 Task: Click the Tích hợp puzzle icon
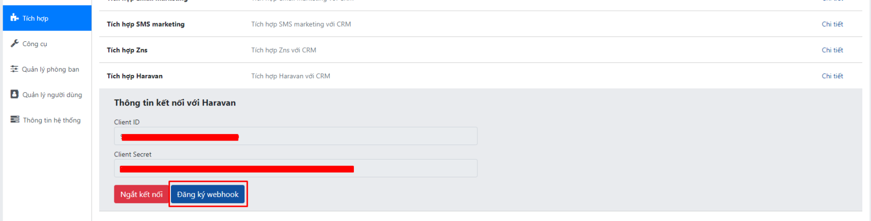pos(15,18)
